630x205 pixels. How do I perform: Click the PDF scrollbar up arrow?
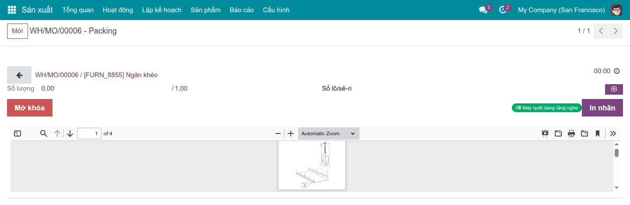point(616,144)
